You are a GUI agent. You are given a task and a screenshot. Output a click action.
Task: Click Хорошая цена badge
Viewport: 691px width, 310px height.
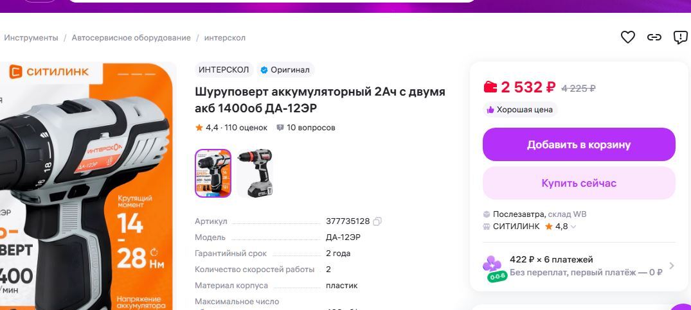[520, 110]
